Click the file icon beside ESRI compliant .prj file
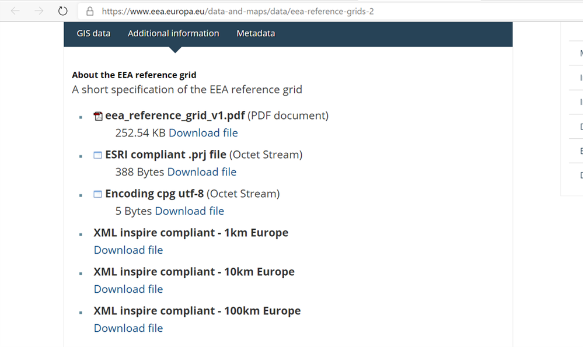The image size is (583, 347). click(x=97, y=155)
